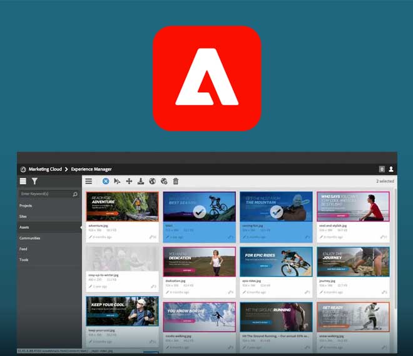
Task: Click the snow-walking.jpg file name
Action: tap(332, 336)
